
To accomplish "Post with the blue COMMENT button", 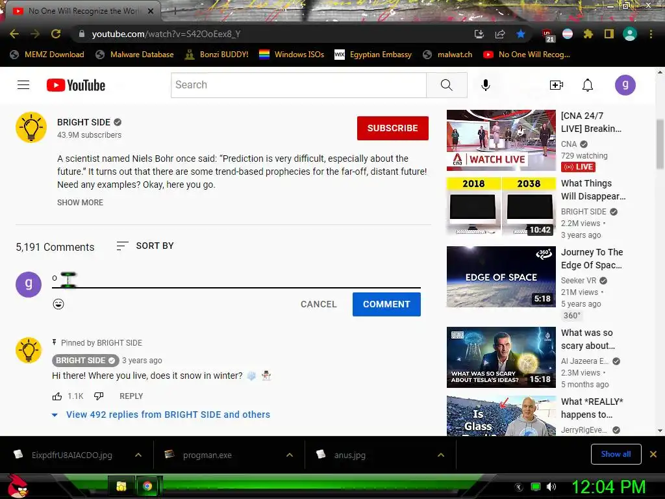I will click(386, 304).
